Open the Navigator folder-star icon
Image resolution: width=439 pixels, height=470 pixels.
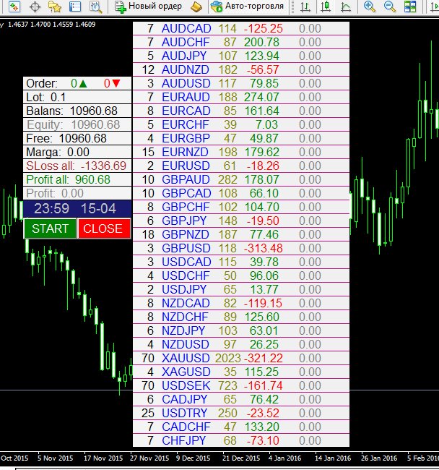(x=55, y=7)
